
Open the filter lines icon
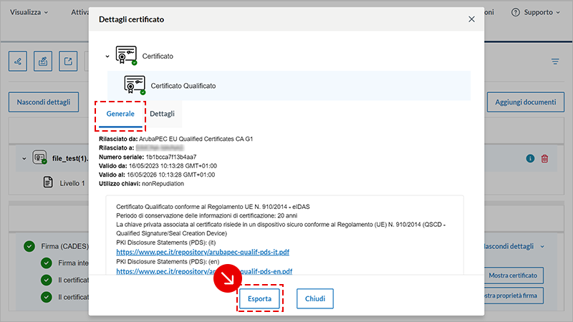555,62
